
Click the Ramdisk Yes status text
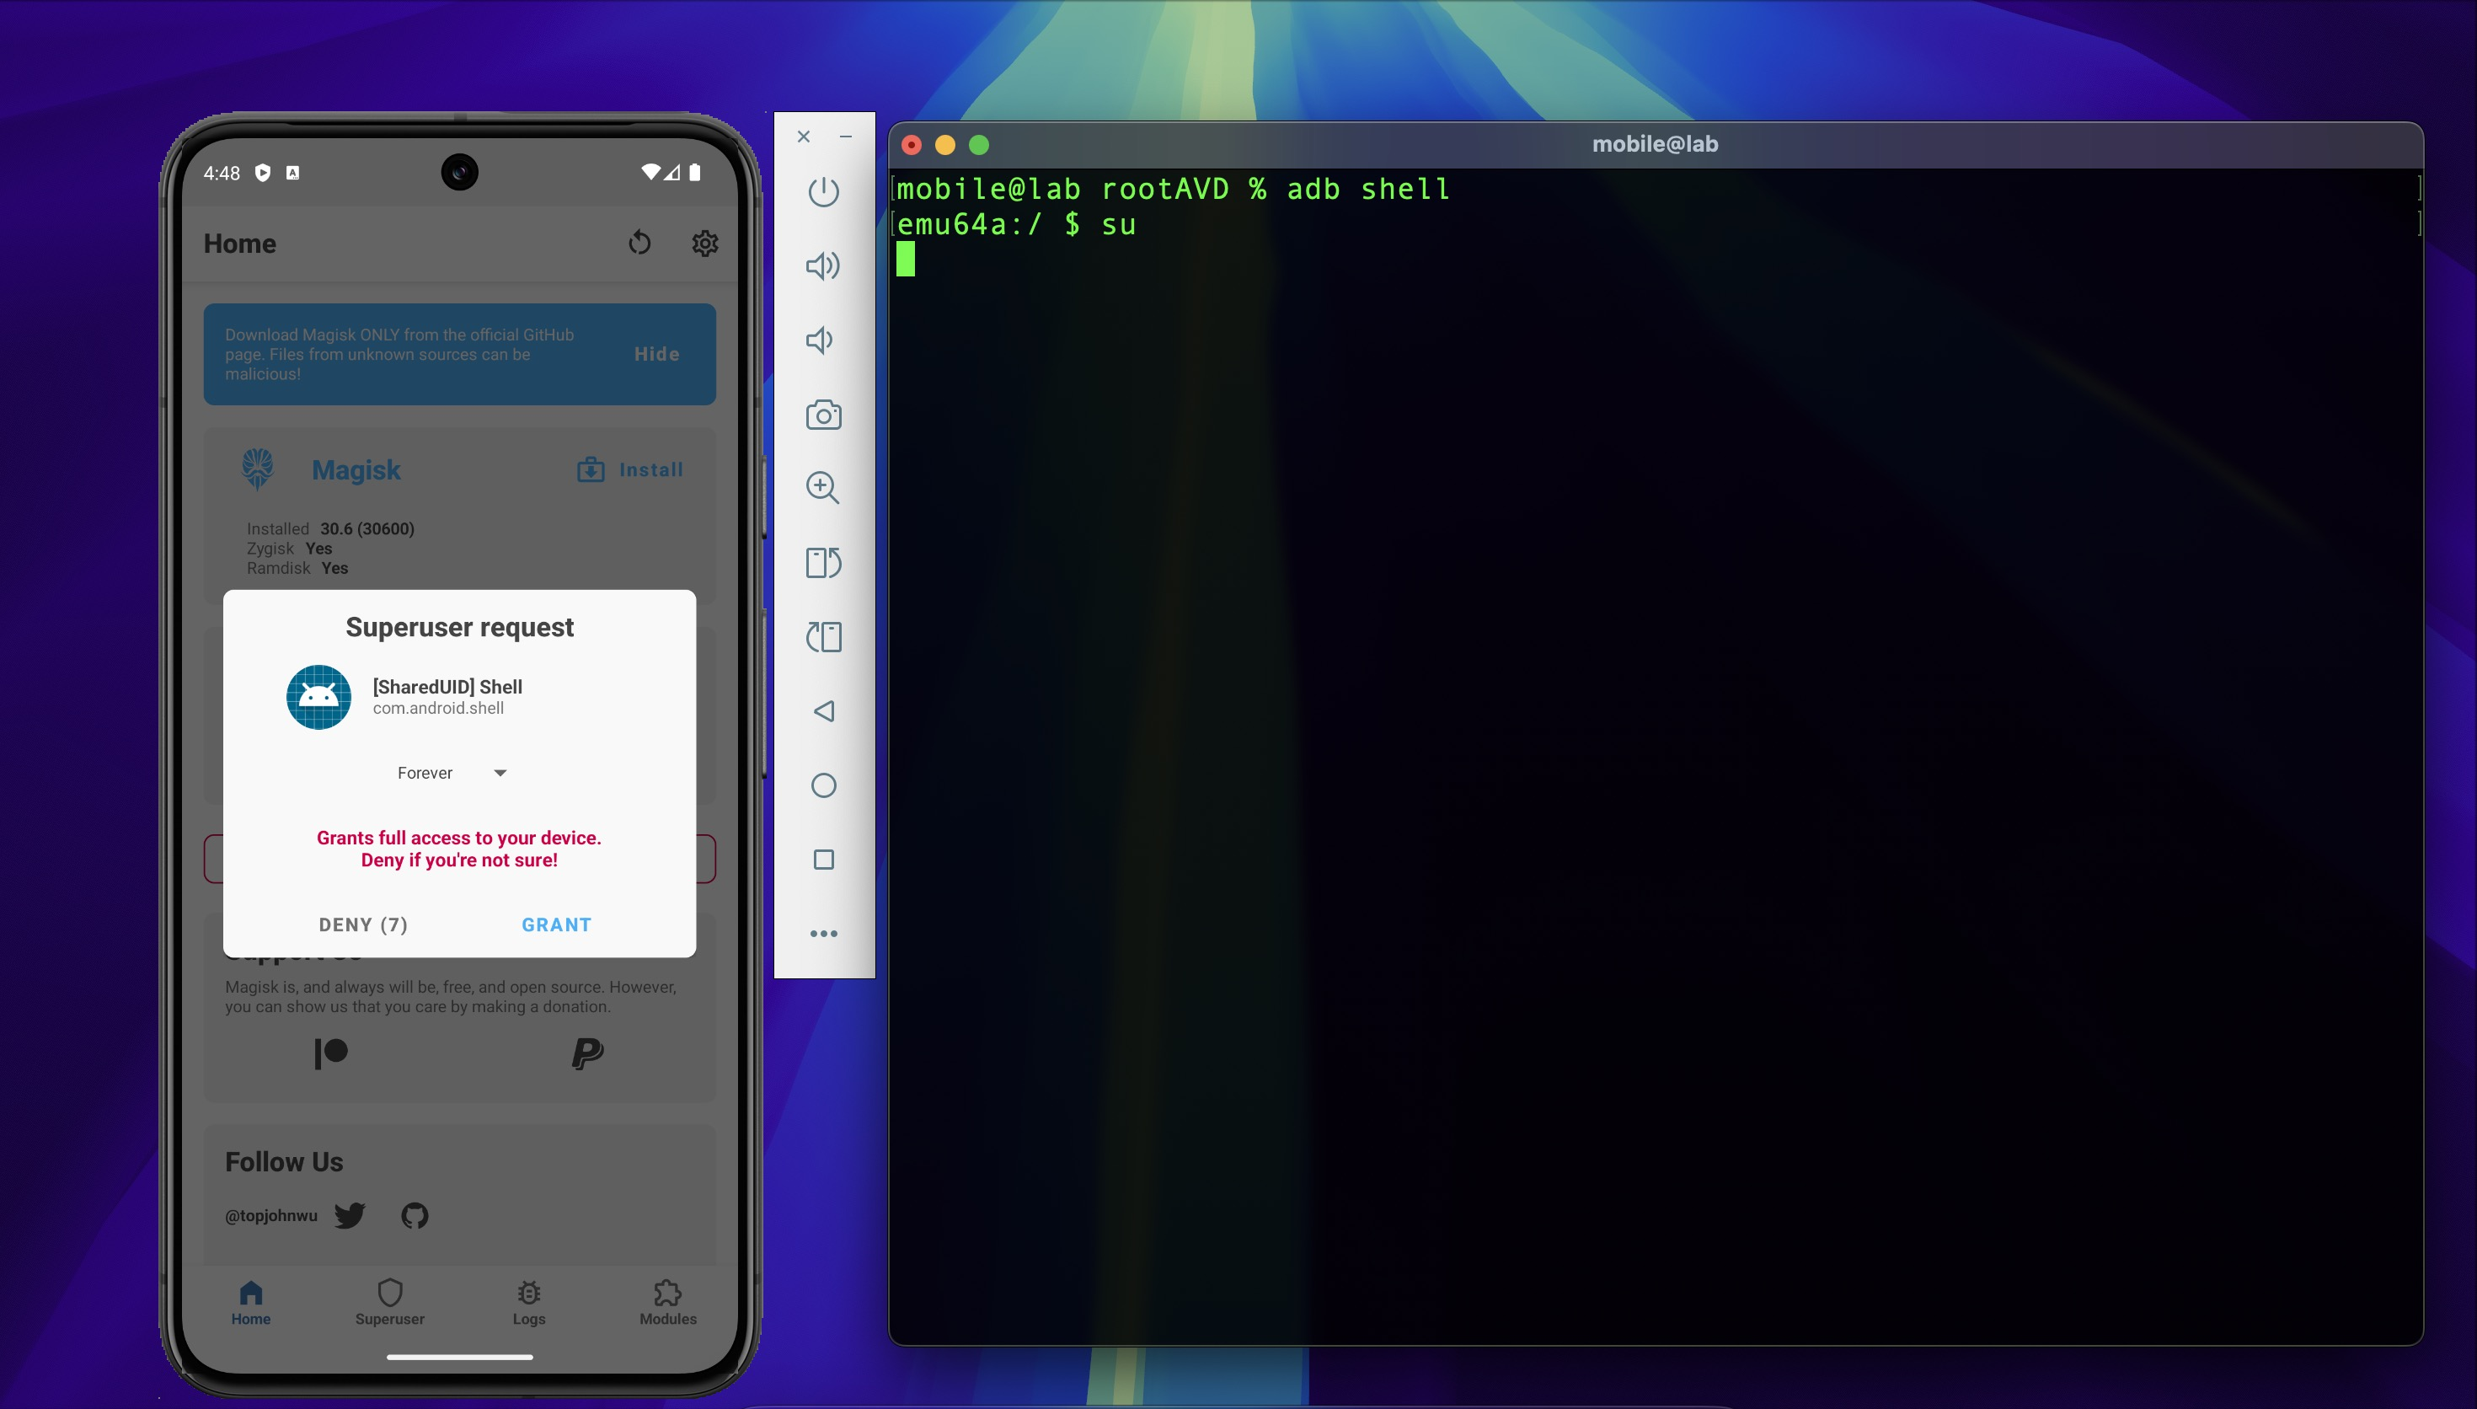tap(297, 568)
